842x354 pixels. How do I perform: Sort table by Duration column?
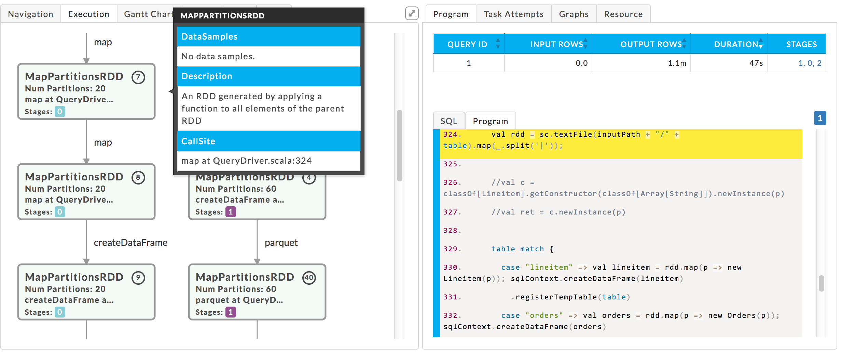760,44
